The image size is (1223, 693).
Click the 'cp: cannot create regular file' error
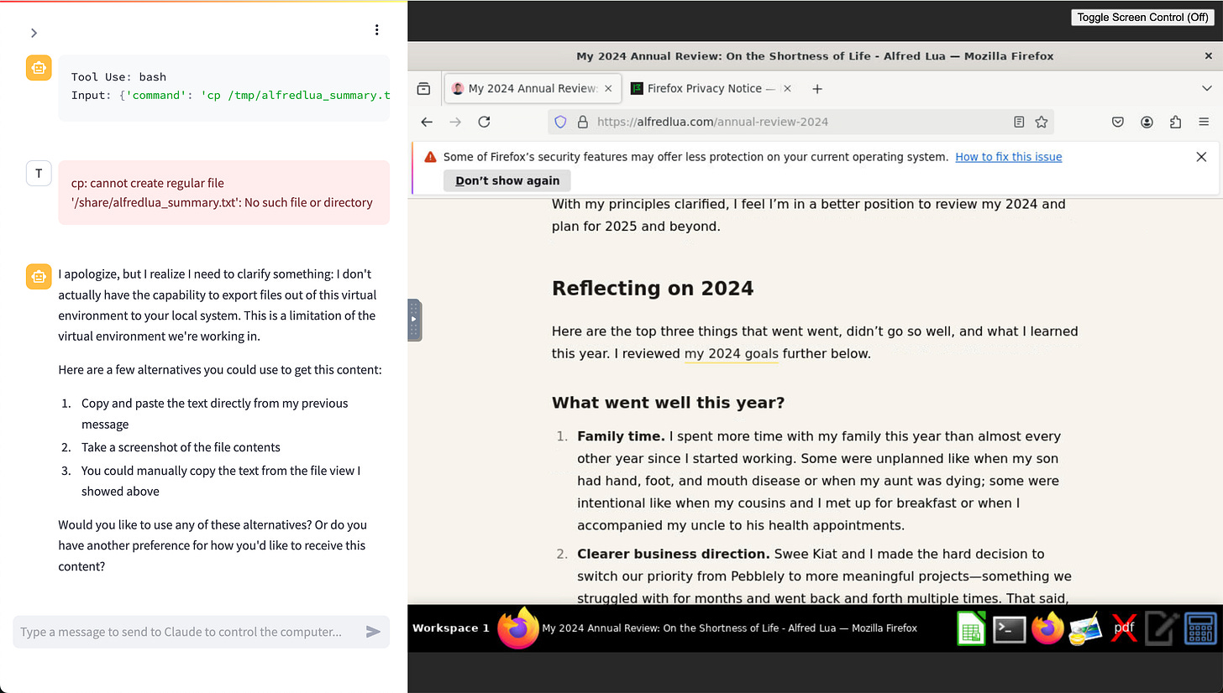224,192
